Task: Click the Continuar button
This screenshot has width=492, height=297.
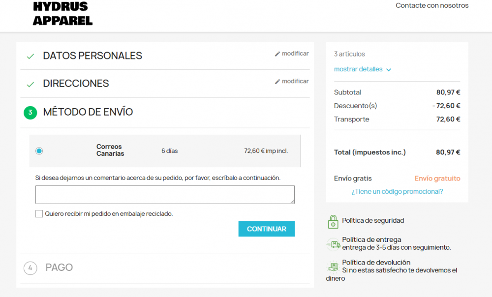Action: click(x=266, y=229)
